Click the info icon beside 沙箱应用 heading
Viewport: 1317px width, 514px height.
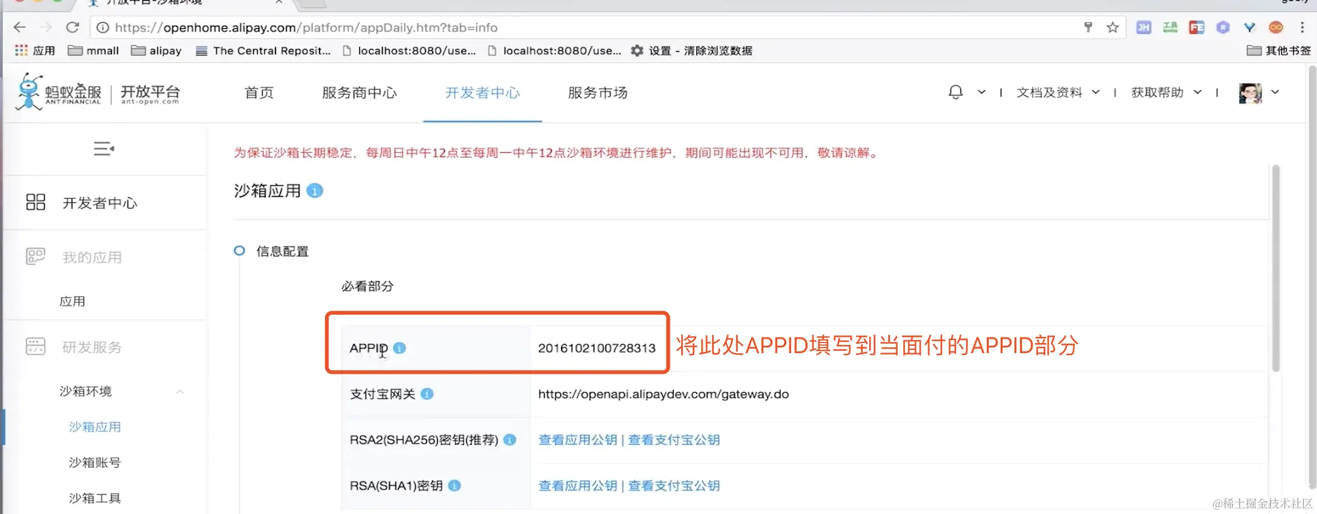pos(314,190)
